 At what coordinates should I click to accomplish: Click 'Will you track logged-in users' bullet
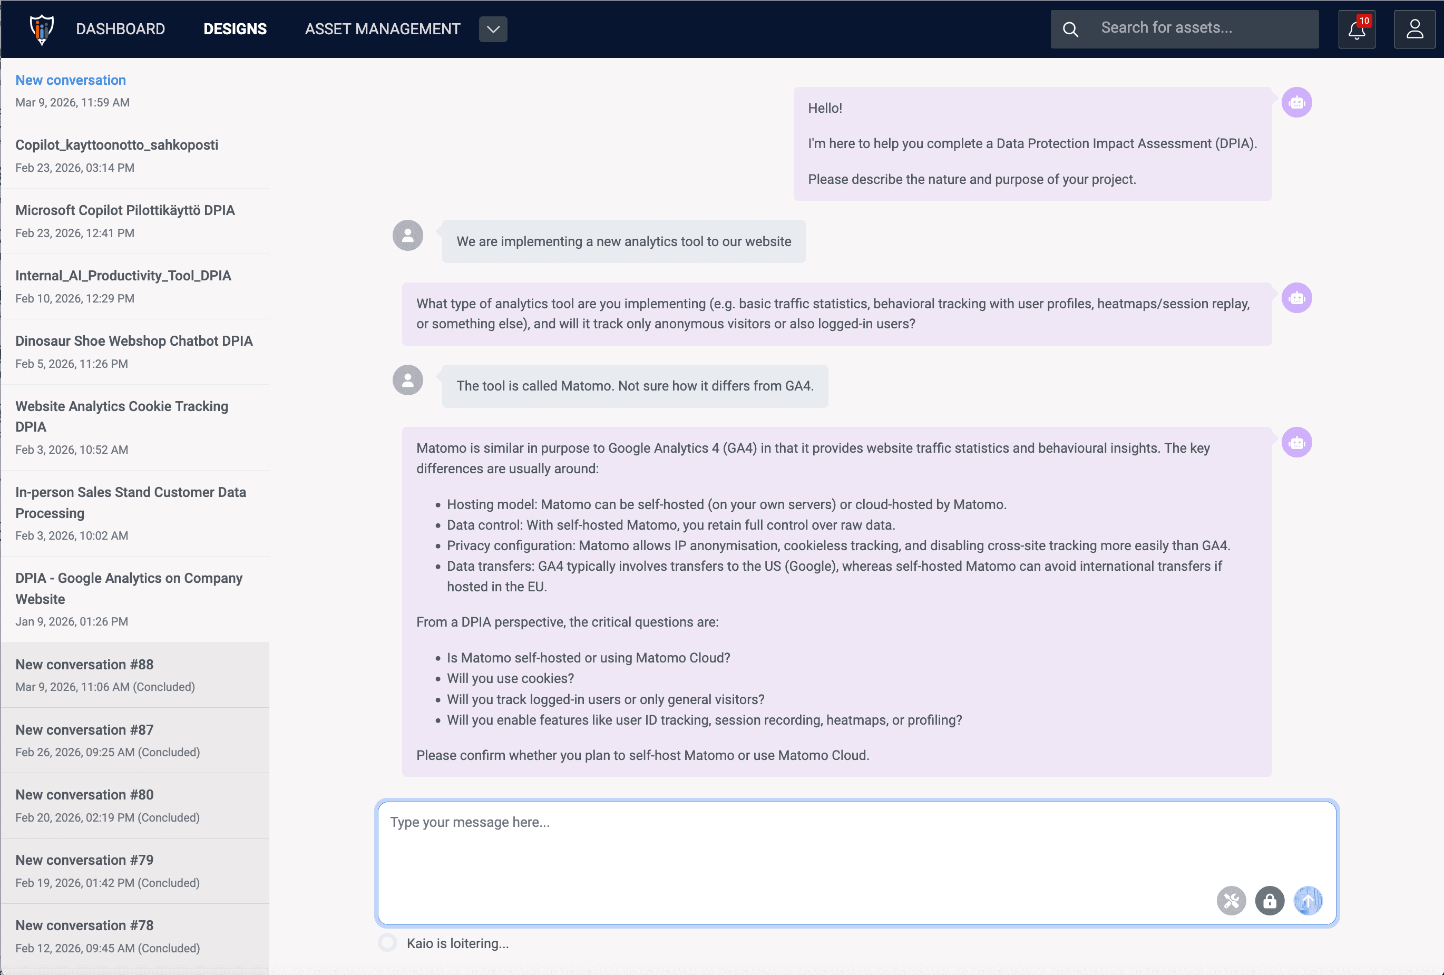point(605,700)
